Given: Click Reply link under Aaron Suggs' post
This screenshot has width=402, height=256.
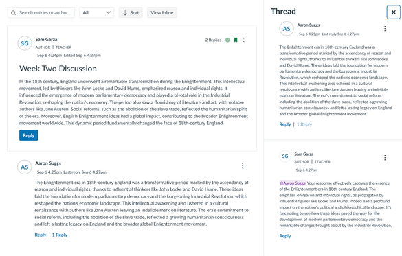Looking at the screenshot, I should [41, 235].
